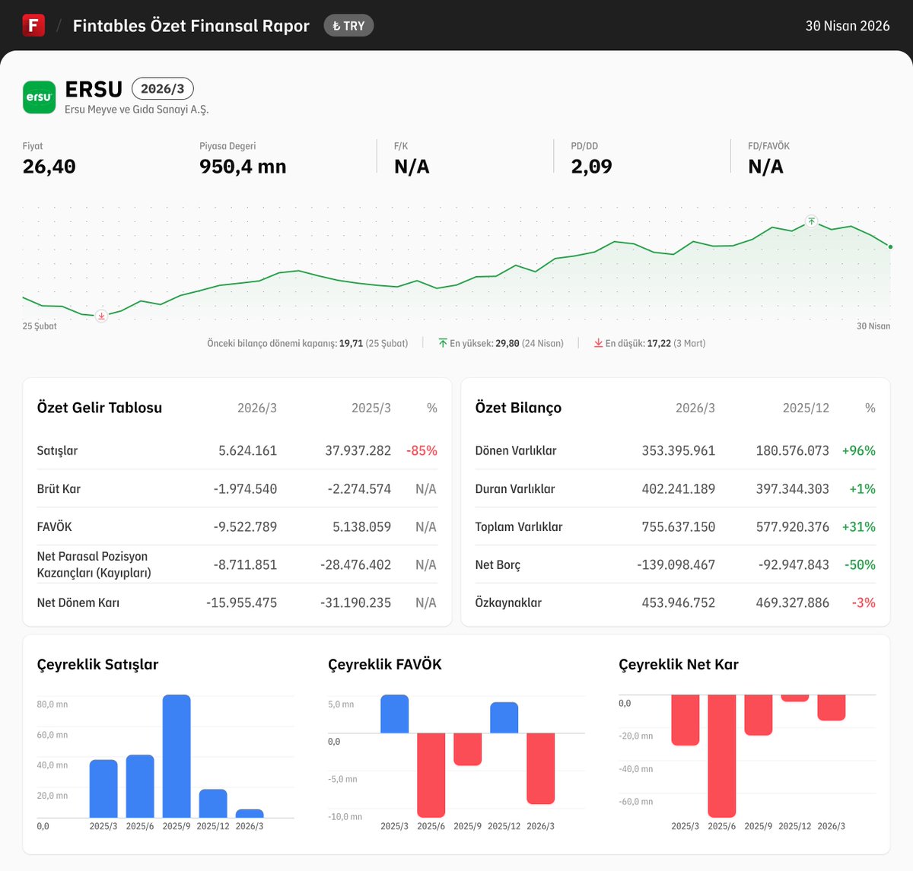Click Dönen Varlıklar 353.395.961 value
The width and height of the screenshot is (913, 871).
pyautogui.click(x=678, y=450)
